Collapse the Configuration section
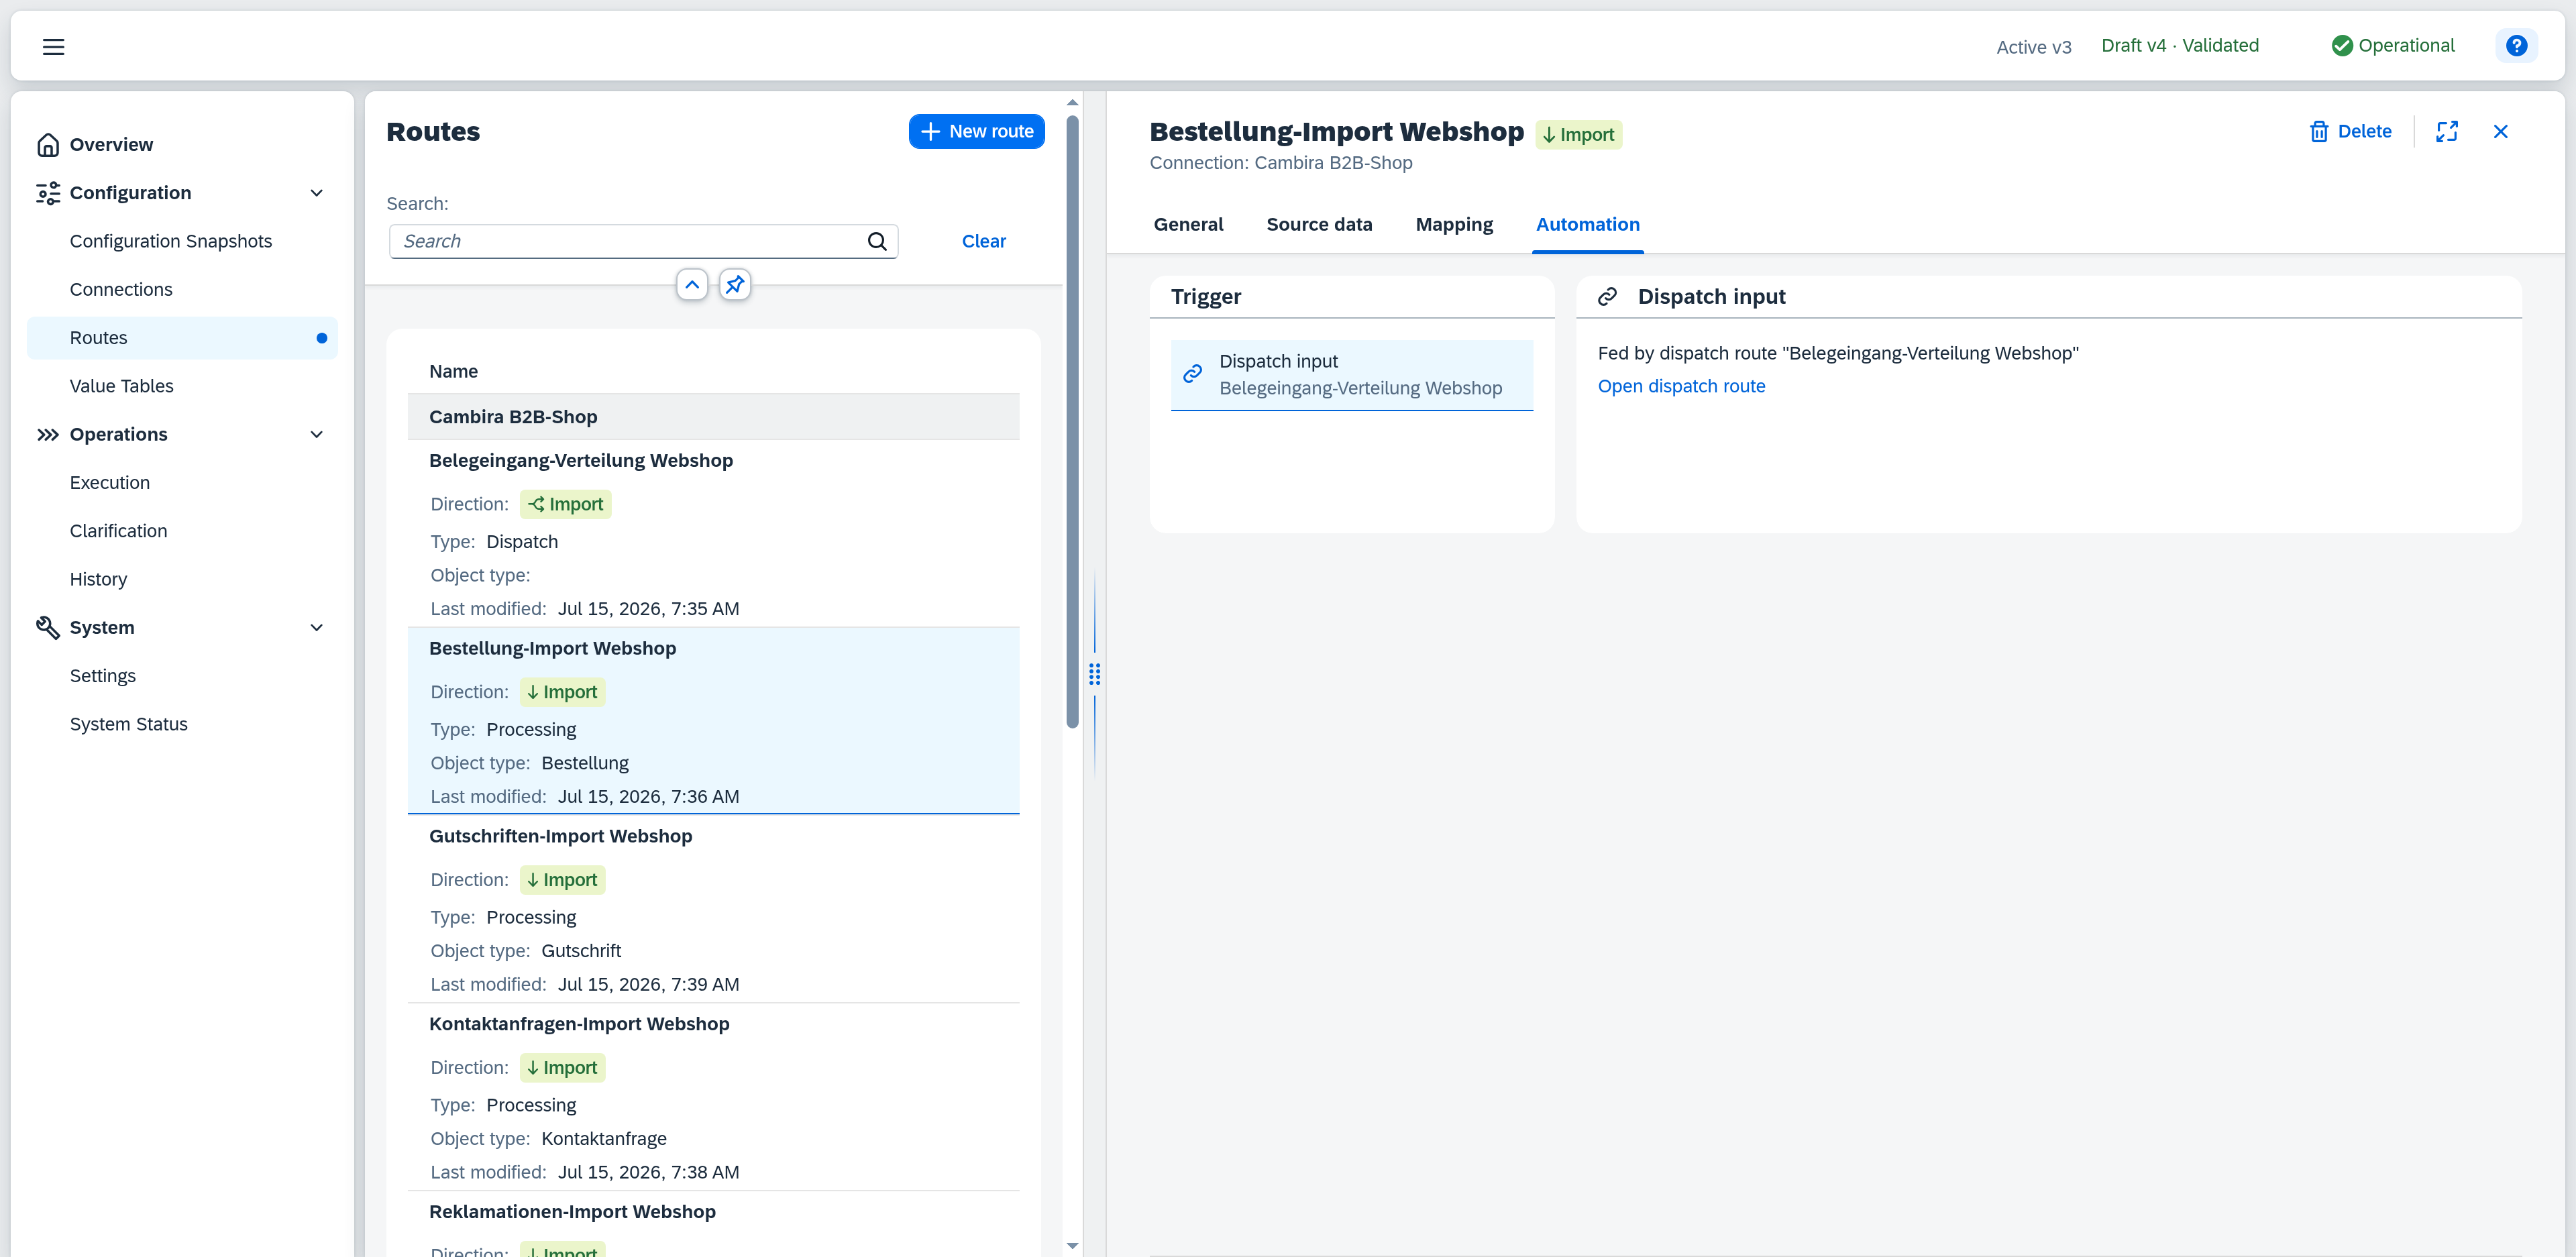The height and width of the screenshot is (1257, 2576). tap(316, 193)
